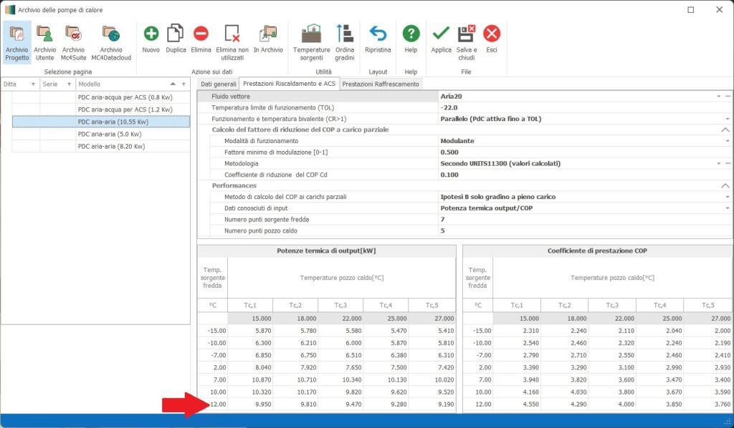Click the Fluido vettore ellipsis button
The image size is (734, 428).
pos(728,96)
